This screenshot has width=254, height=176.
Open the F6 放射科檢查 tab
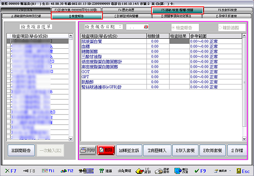[x=226, y=9]
